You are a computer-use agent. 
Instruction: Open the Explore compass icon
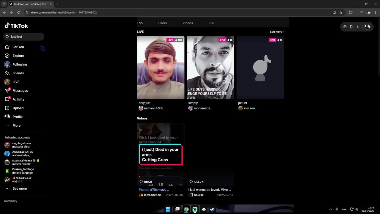(7, 56)
